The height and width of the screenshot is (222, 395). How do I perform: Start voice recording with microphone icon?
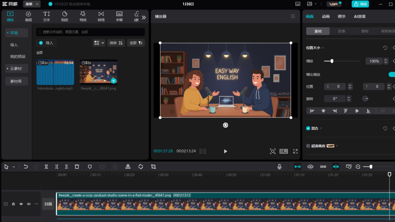coord(279,167)
